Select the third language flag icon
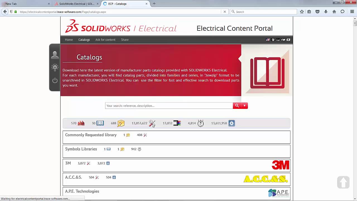This screenshot has height=201, width=357. (x=278, y=40)
